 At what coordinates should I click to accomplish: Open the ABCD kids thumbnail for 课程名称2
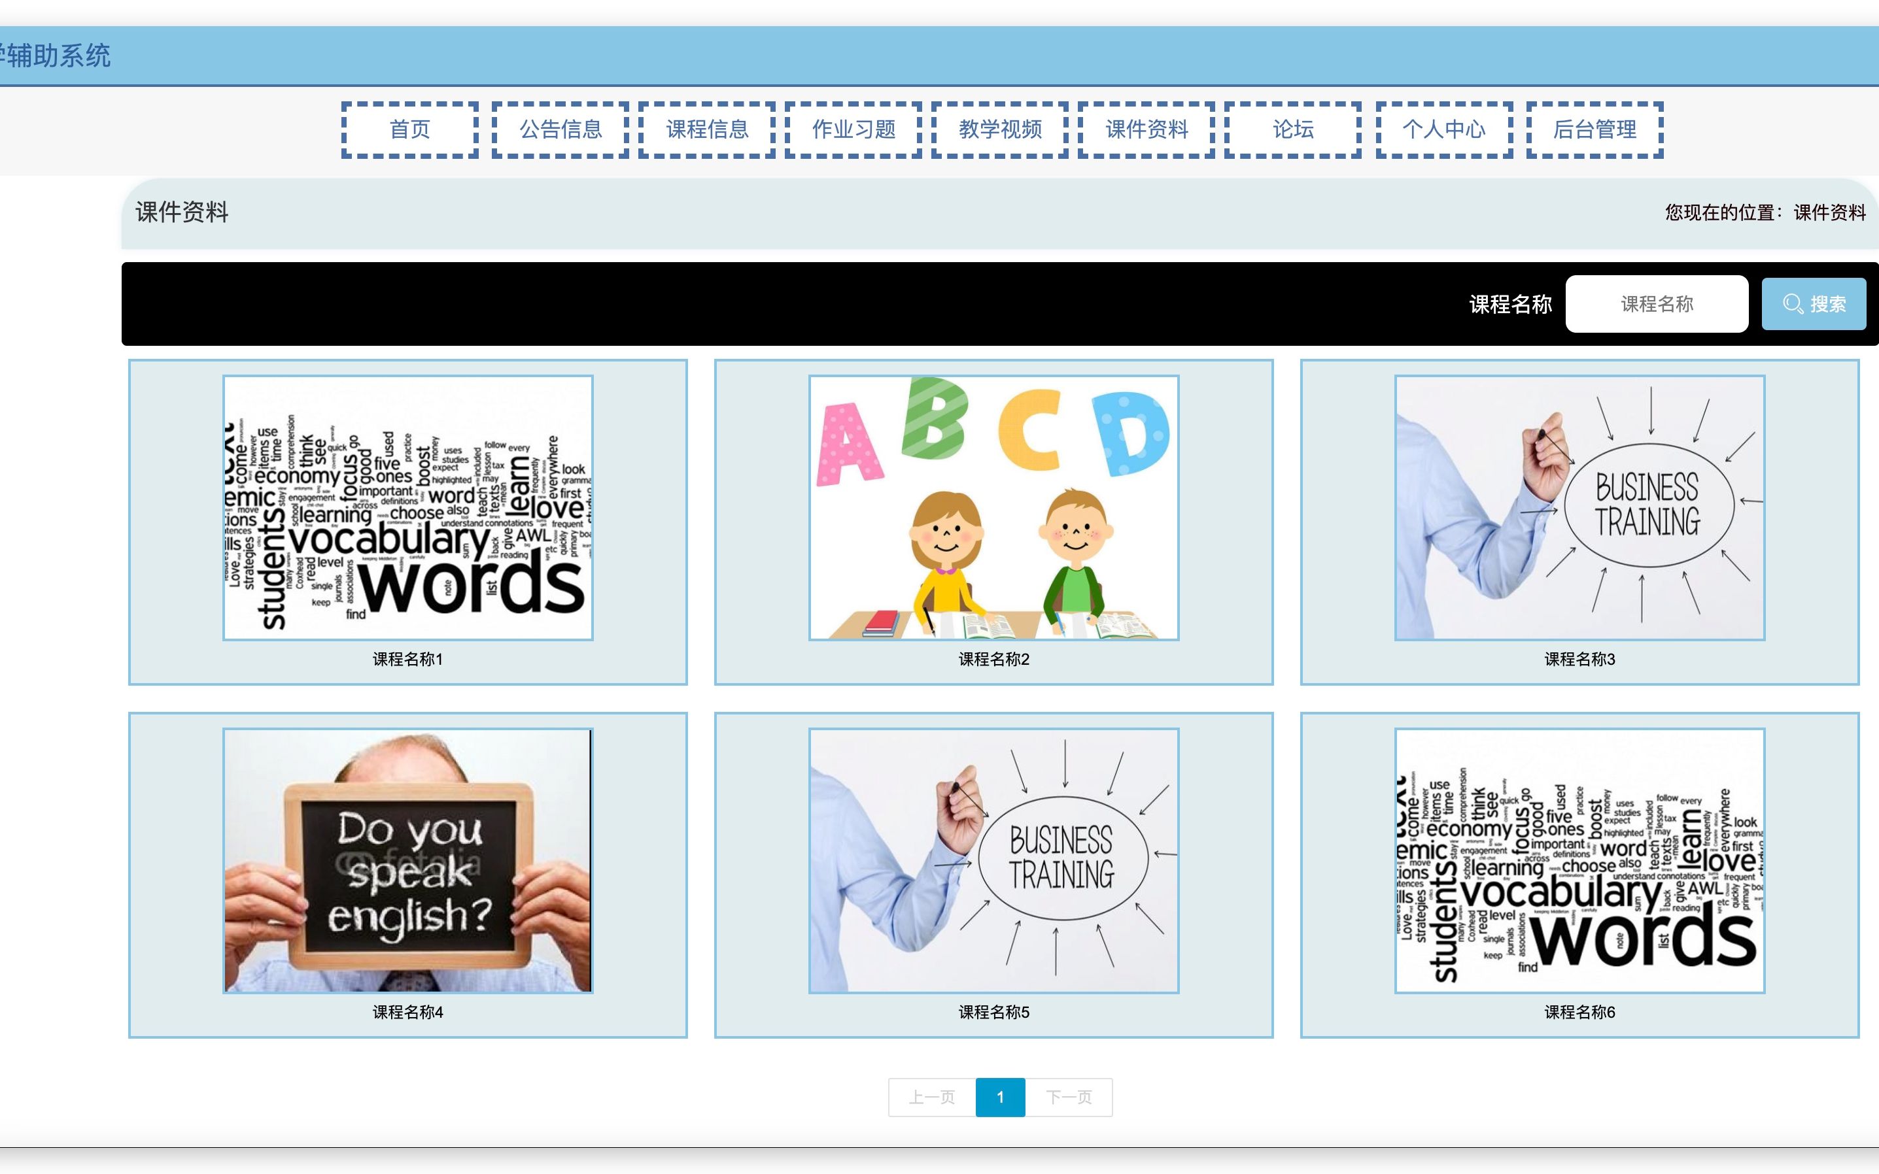pyautogui.click(x=993, y=508)
